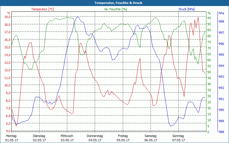Click the date '07.05.17'
229x143 pixels.
178,140
